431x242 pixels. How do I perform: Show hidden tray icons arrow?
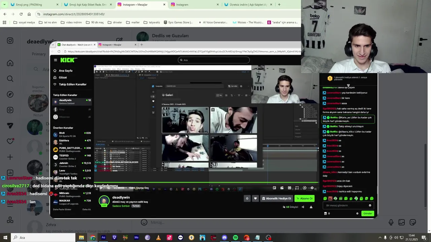pos(380,238)
